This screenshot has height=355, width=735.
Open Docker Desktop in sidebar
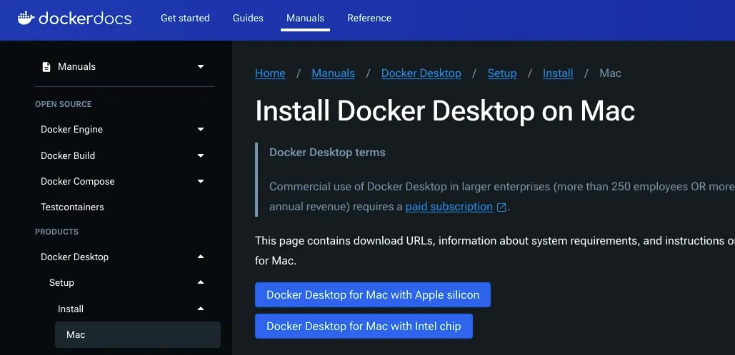(x=74, y=257)
